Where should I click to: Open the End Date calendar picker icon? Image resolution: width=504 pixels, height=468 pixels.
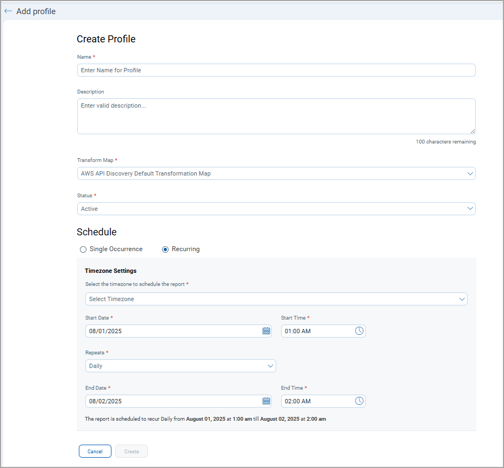(266, 401)
